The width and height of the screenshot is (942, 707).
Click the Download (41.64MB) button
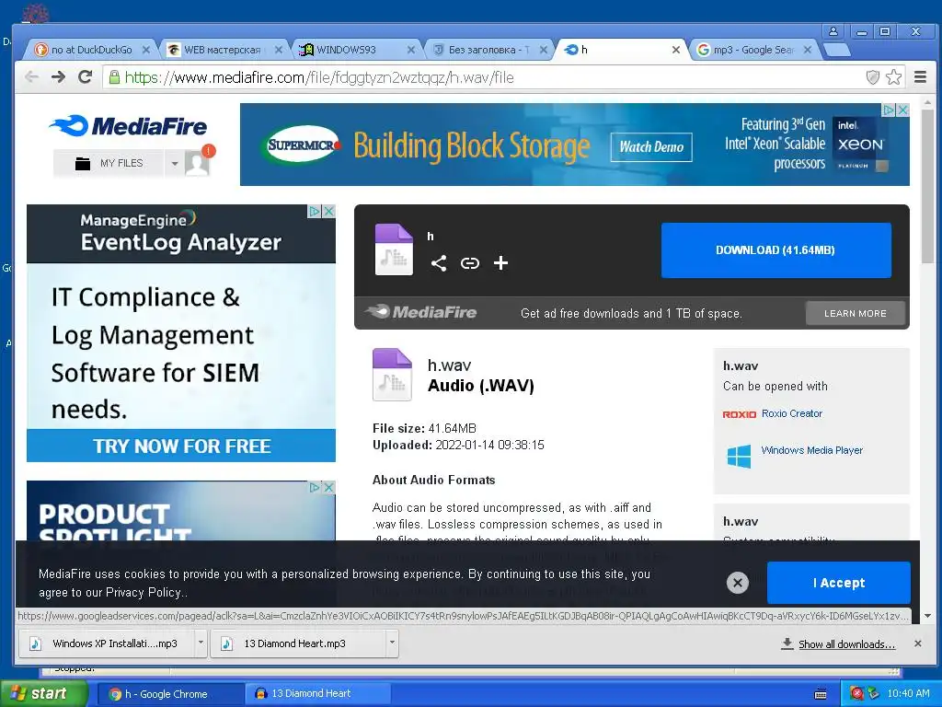(775, 250)
